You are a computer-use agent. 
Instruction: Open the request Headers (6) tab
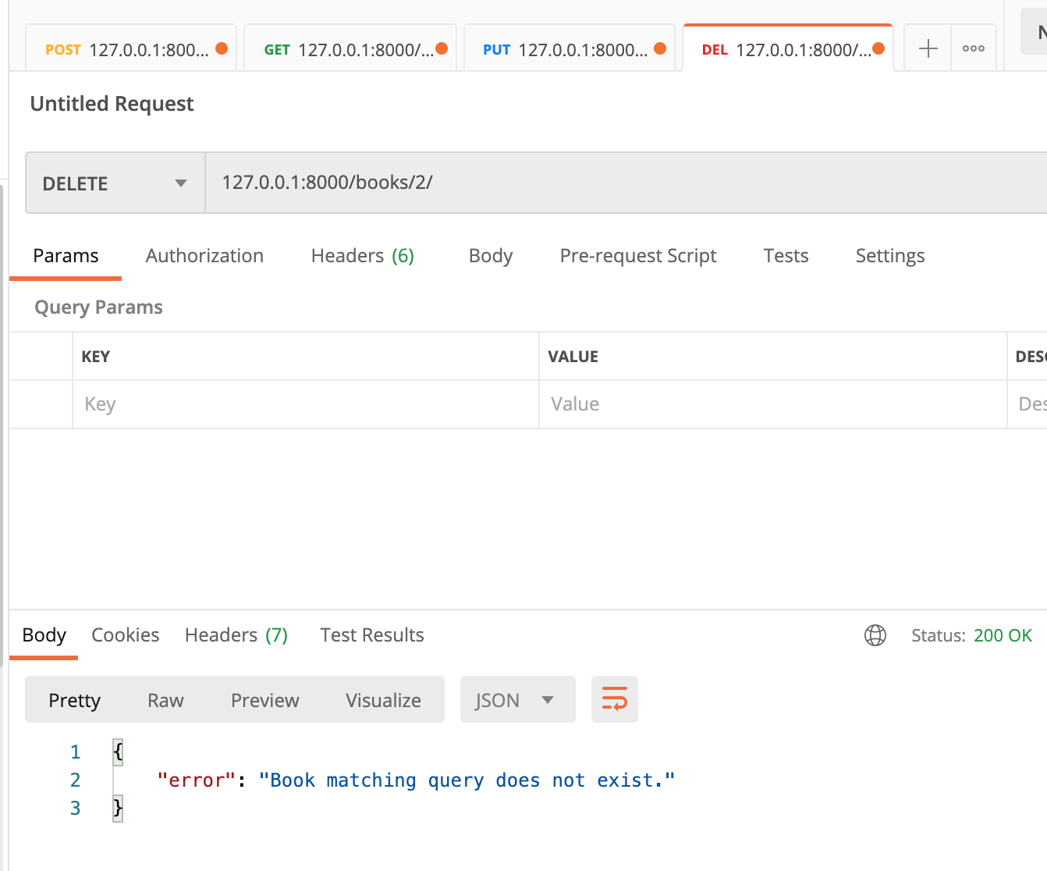362,256
